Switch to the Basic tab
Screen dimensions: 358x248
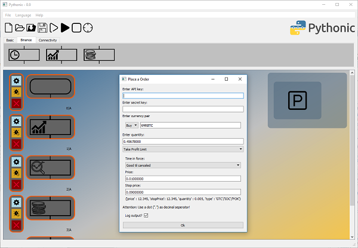click(10, 40)
